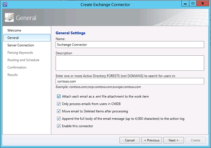Screen dimensions: 211x148
Task: Toggle Move email to Deleted Items option
Action: (x=59, y=111)
